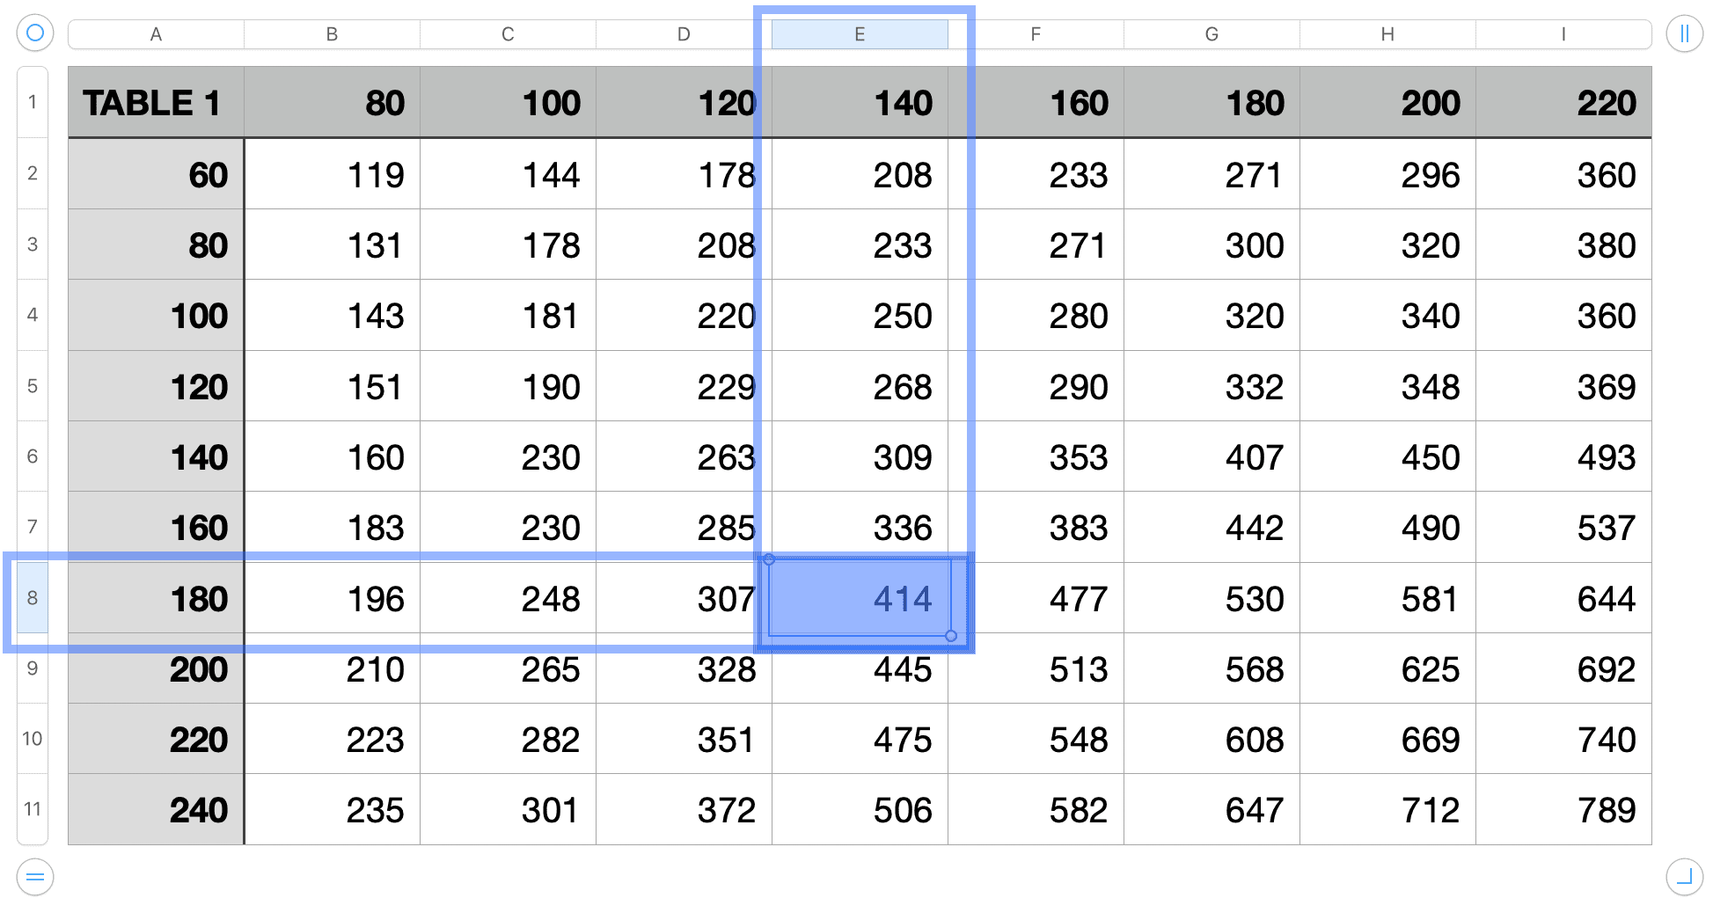Select column B header tab
Image resolution: width=1735 pixels, height=920 pixels.
332,33
